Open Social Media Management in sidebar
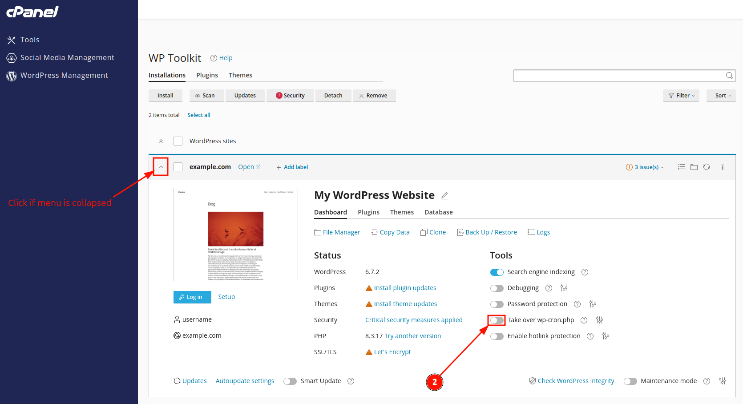The image size is (743, 404). [x=61, y=58]
